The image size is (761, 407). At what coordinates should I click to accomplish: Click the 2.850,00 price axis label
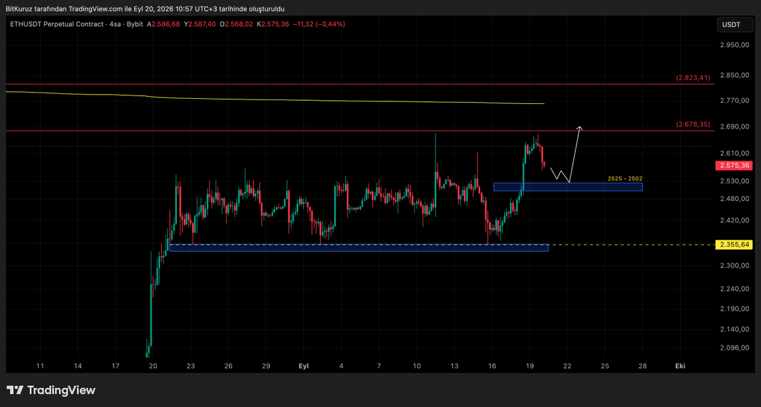(734, 75)
